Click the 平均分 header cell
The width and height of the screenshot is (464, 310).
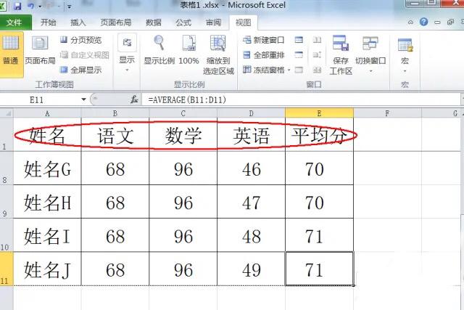[x=319, y=135]
